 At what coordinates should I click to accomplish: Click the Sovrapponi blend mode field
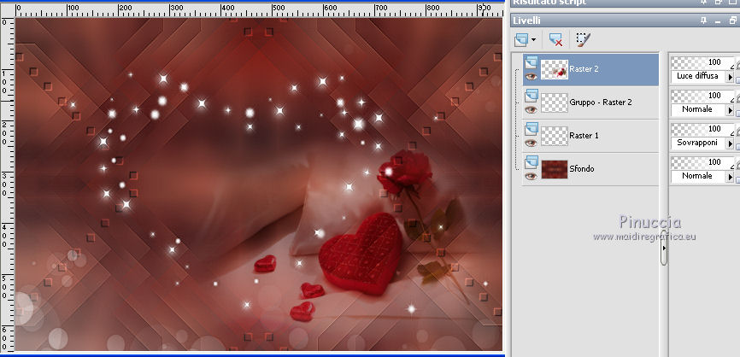[698, 143]
